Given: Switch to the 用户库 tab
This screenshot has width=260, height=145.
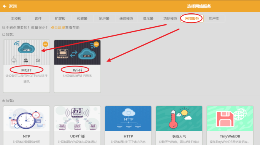Looking at the screenshot, I should coord(214,19).
